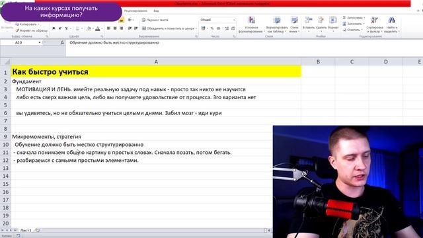This screenshot has height=238, width=423.
Task: Click the Select All corner button
Action: point(5,61)
